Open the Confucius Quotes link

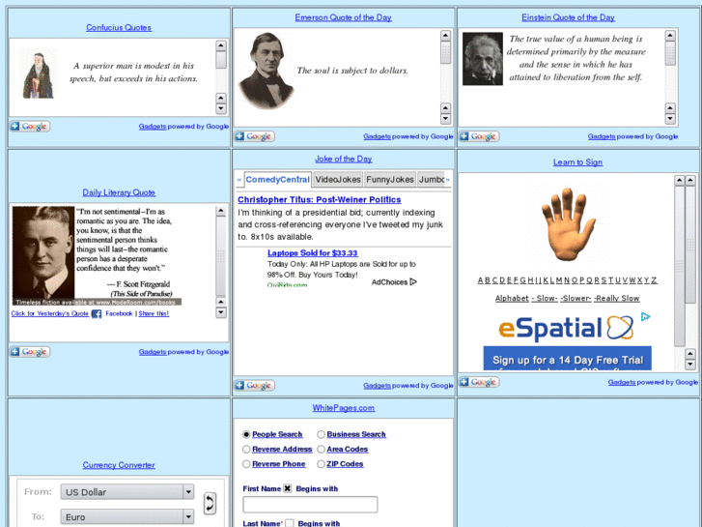coord(119,27)
